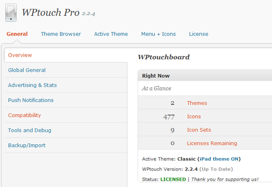Open Advertising & Stats section

point(33,85)
